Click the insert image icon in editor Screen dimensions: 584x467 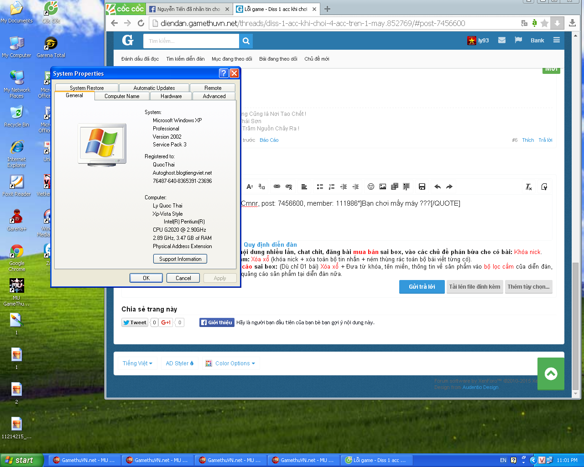pos(383,187)
